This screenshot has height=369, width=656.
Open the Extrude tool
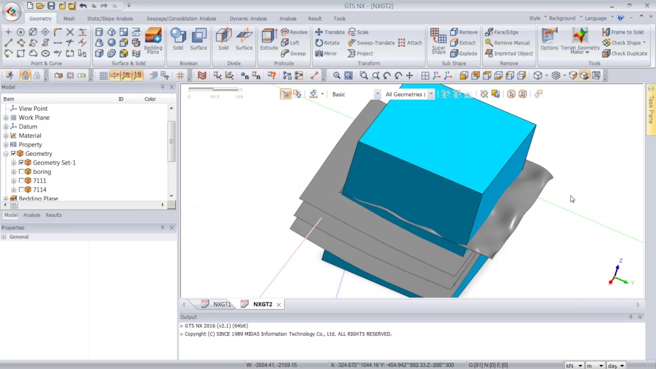(269, 40)
